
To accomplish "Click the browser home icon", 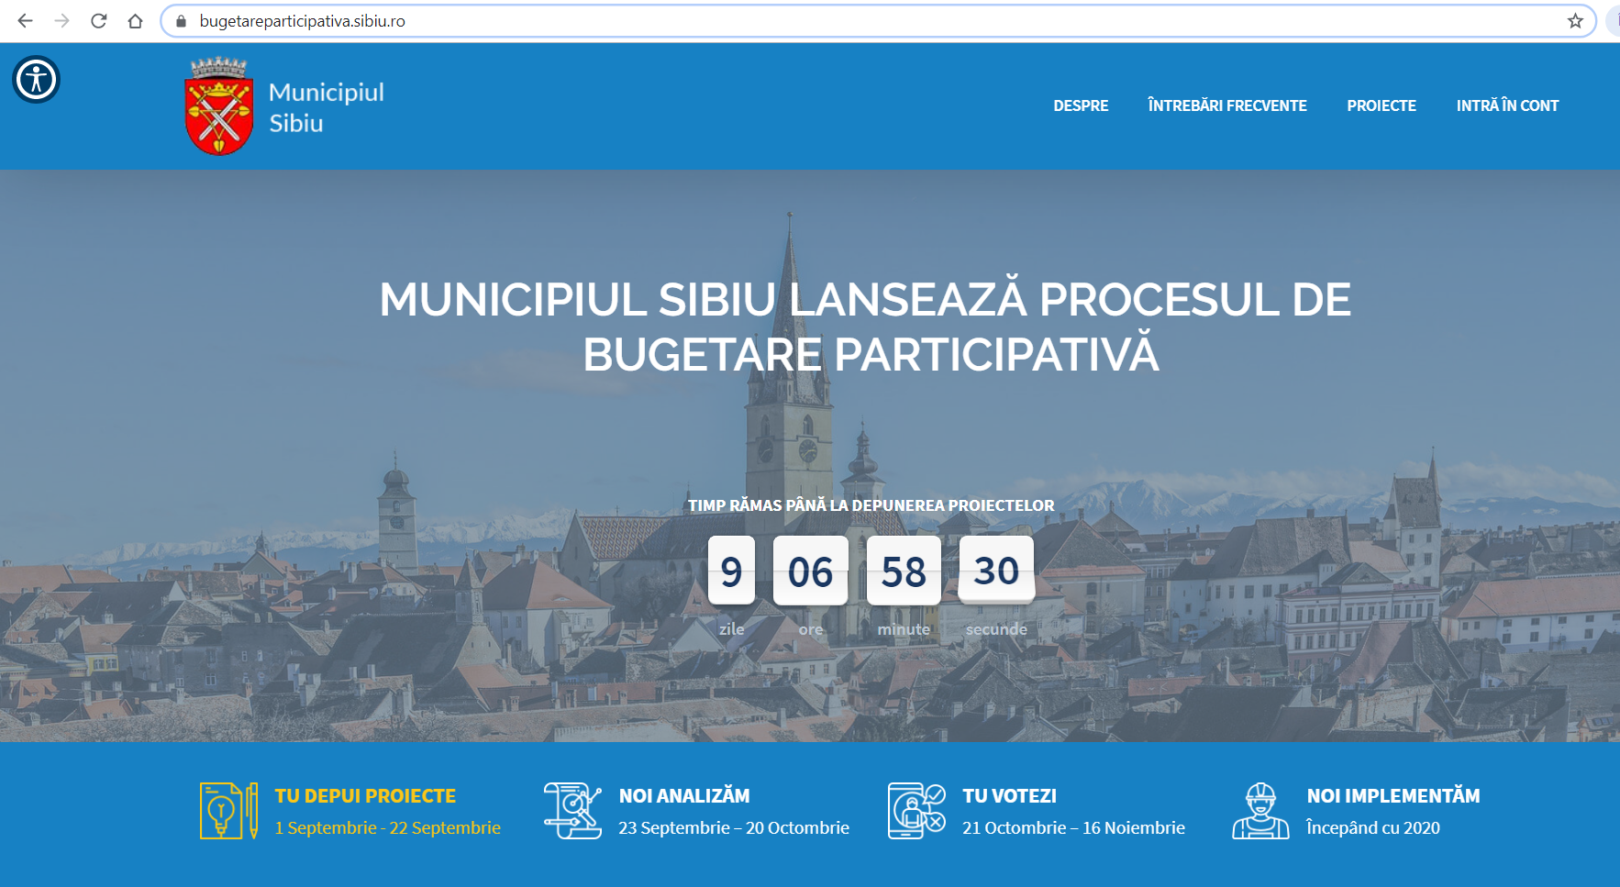I will [x=134, y=19].
